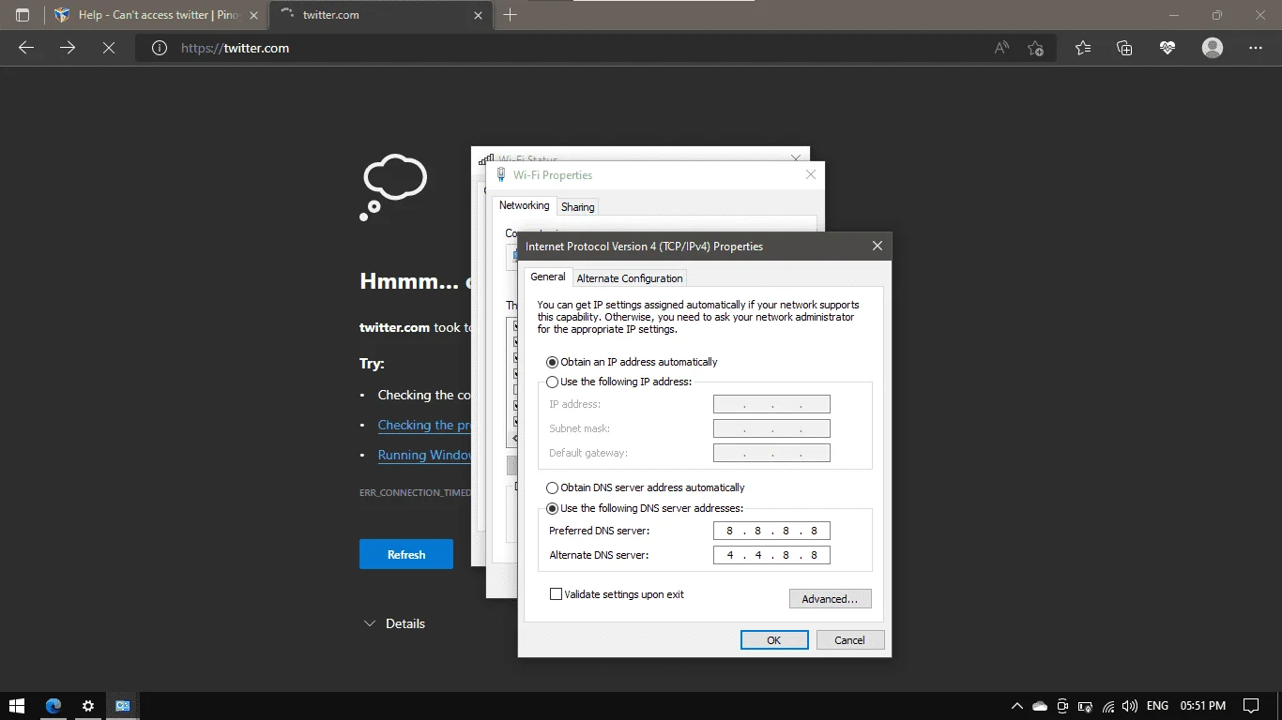This screenshot has width=1282, height=720.
Task: Click the Alternate DNS server field
Action: 771,555
